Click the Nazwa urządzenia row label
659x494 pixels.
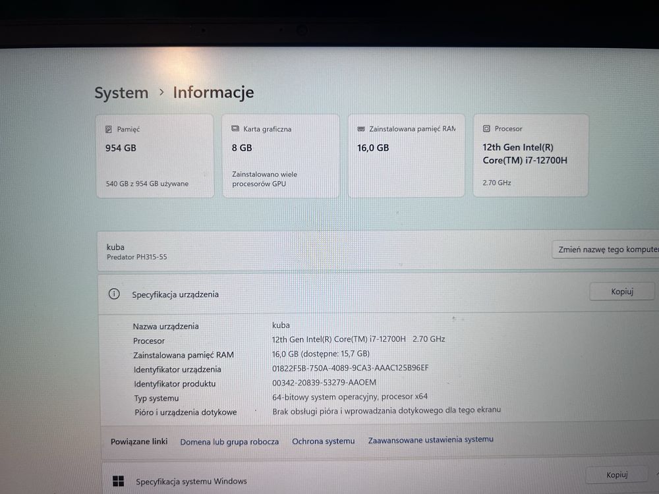(x=166, y=327)
